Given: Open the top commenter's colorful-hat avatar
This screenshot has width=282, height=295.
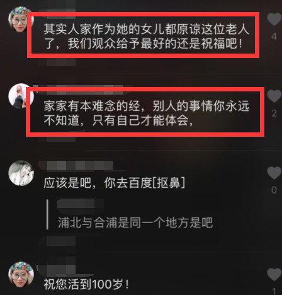Looking at the screenshot, I should click(21, 20).
